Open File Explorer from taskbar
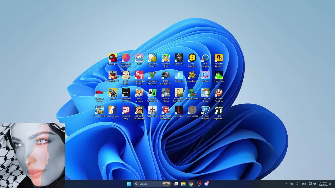Screen dimensions: 335x188 pos(183,184)
